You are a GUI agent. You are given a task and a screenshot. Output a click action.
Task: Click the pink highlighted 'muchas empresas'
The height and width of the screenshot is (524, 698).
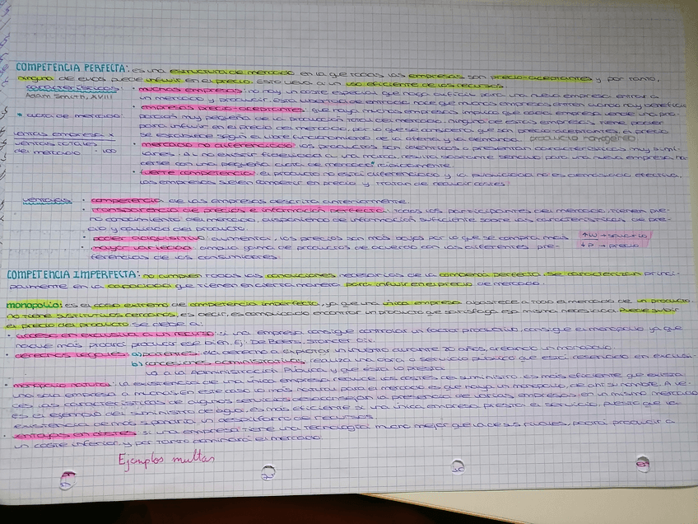tap(190, 90)
